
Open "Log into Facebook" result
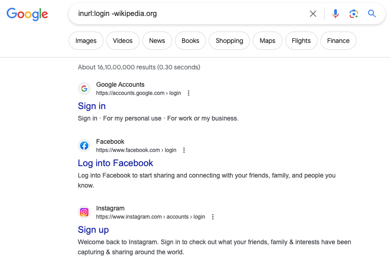tap(115, 163)
